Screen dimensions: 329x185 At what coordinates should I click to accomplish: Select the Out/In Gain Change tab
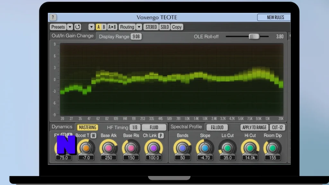point(73,36)
